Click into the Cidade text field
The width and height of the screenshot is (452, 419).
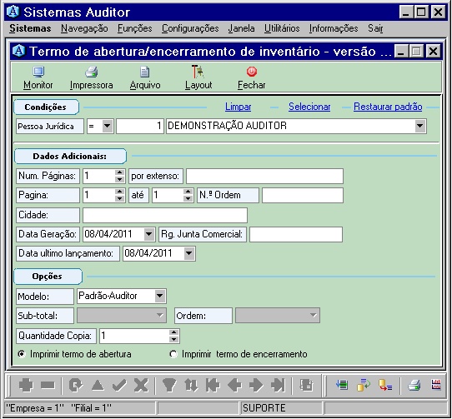tap(165, 215)
